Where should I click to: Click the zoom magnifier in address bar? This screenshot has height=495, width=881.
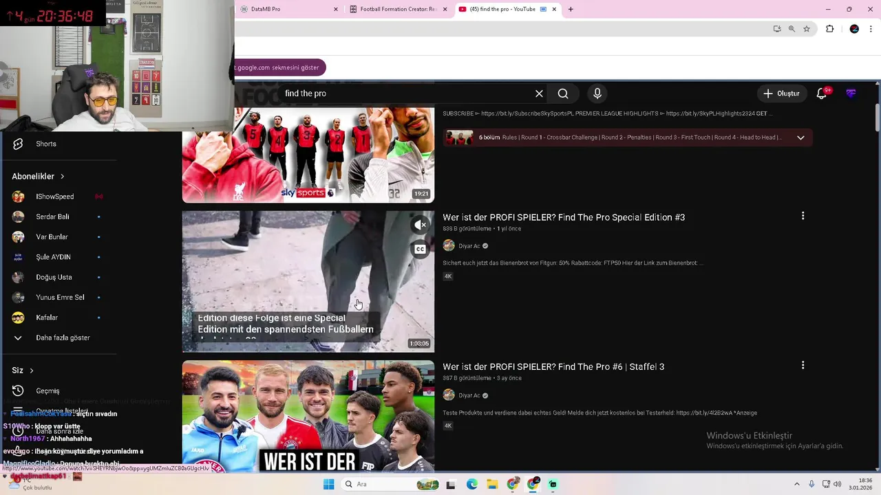(792, 29)
